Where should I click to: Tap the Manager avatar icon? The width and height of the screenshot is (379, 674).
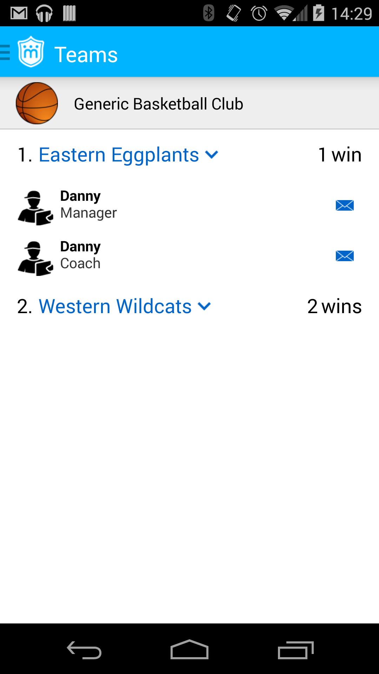(x=35, y=207)
